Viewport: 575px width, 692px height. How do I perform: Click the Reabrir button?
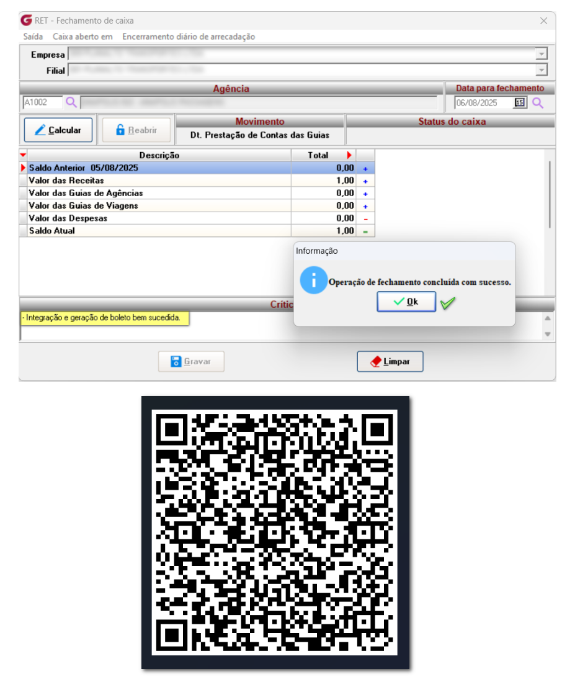click(x=136, y=130)
